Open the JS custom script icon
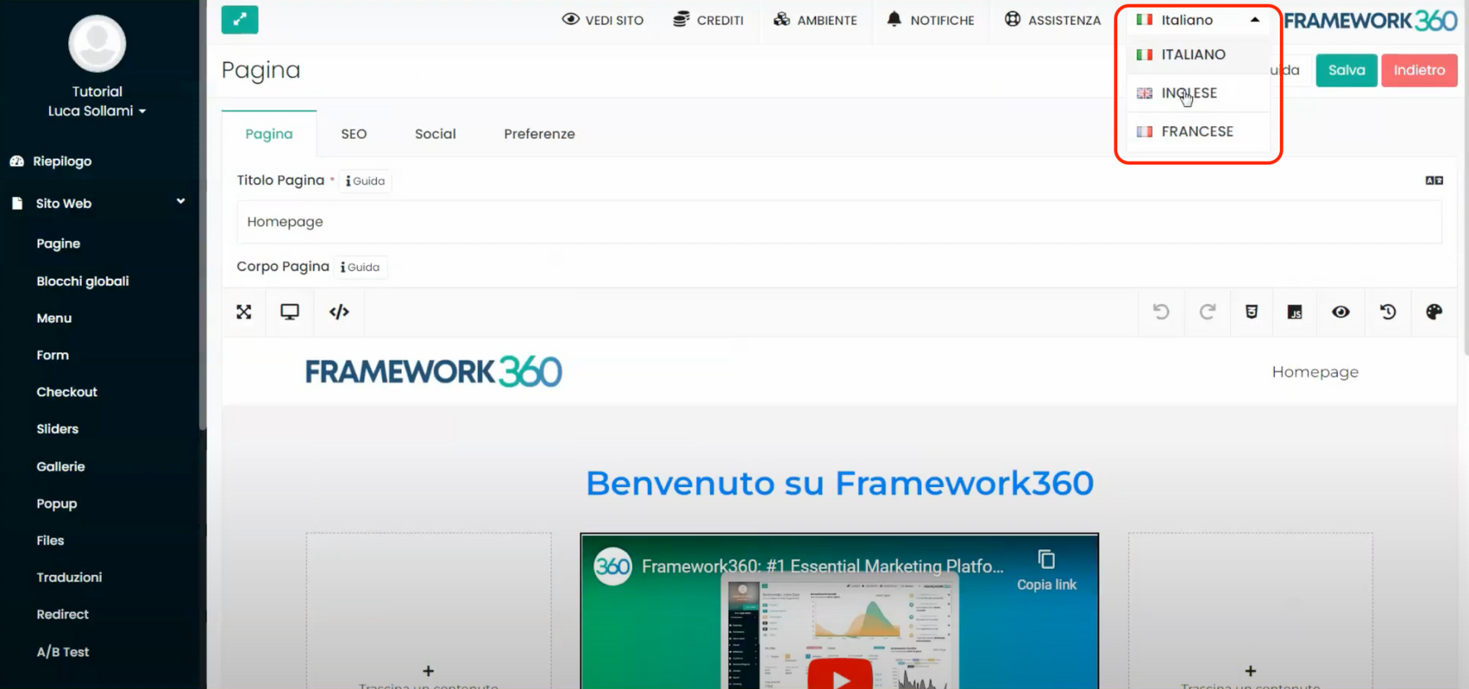Viewport: 1469px width, 689px height. (x=1295, y=312)
